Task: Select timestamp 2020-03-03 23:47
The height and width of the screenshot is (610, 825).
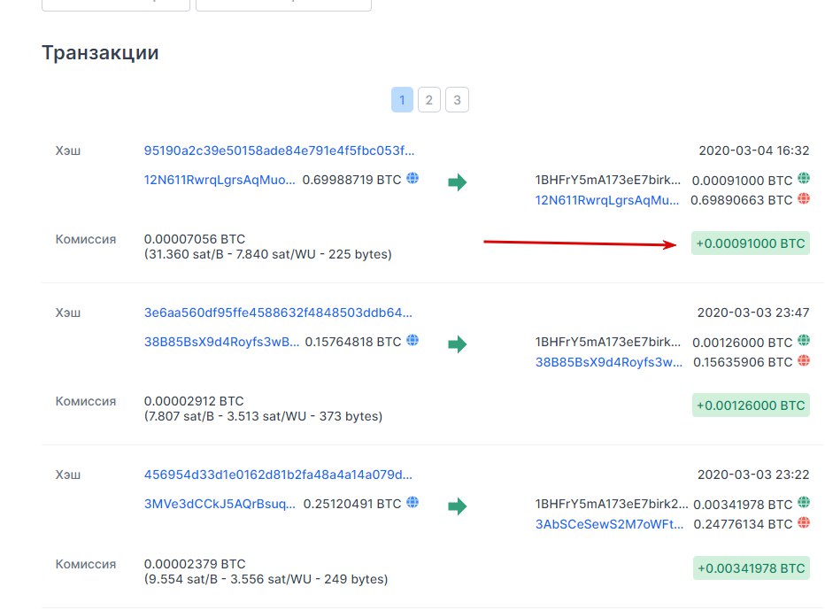Action: click(753, 313)
